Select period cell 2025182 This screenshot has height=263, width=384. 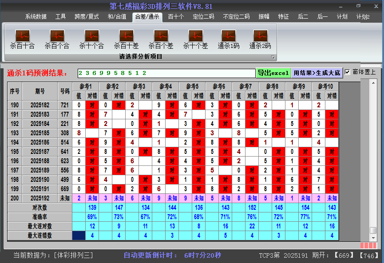coord(40,105)
